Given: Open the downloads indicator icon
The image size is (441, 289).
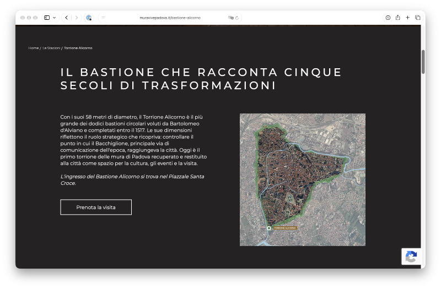Looking at the screenshot, I should pyautogui.click(x=388, y=18).
